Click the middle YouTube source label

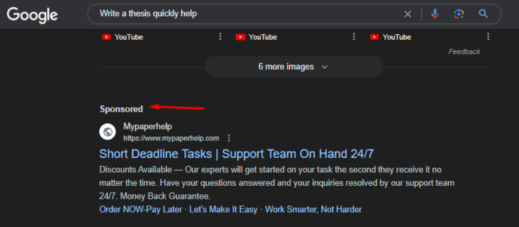point(262,37)
